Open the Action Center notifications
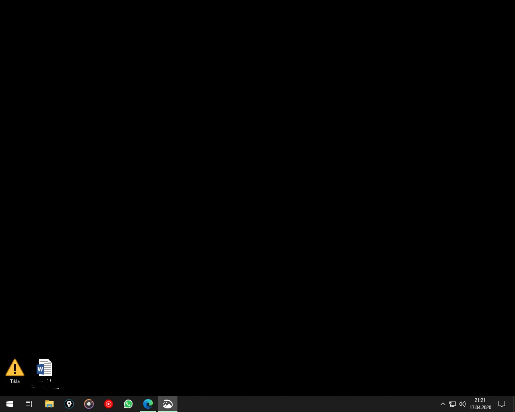The width and height of the screenshot is (515, 412). [502, 404]
